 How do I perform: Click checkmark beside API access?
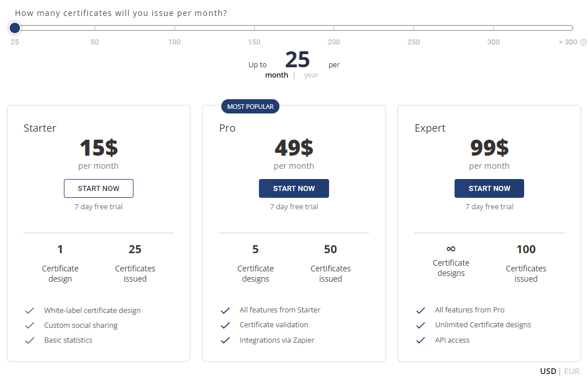point(421,340)
